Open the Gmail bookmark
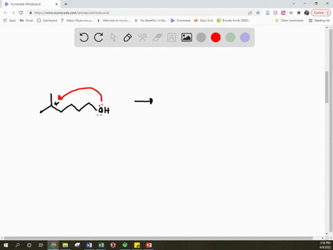Image resolution: width=333 pixels, height=250 pixels. click(x=26, y=20)
